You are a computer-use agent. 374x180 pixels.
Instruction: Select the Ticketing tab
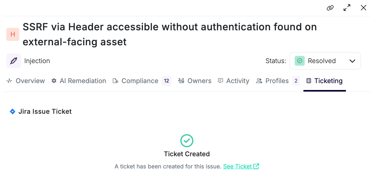click(x=325, y=81)
